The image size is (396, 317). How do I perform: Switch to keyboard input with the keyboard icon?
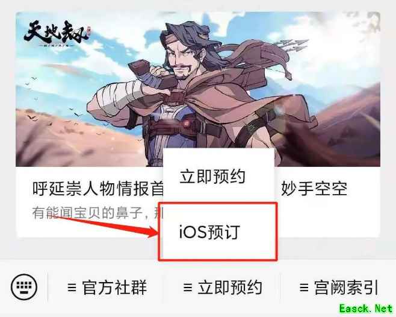24,287
